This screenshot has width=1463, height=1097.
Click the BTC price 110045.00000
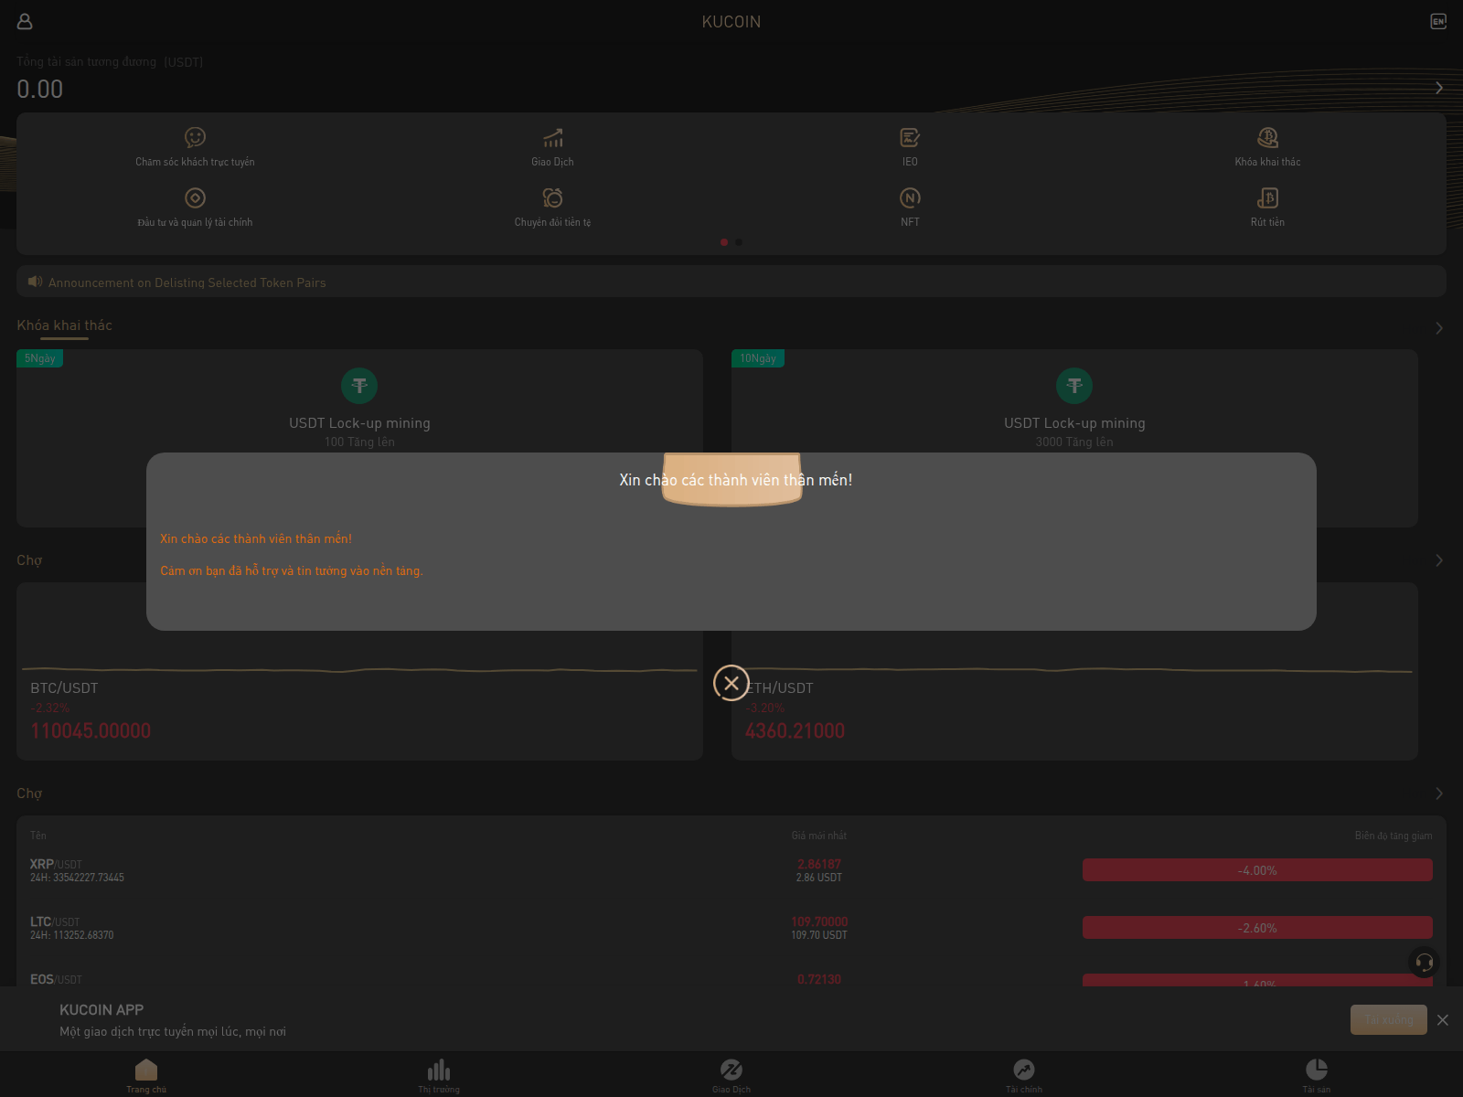coord(91,730)
